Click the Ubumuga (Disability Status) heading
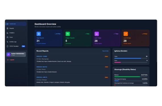This screenshot has height=106, width=162. (125, 69)
